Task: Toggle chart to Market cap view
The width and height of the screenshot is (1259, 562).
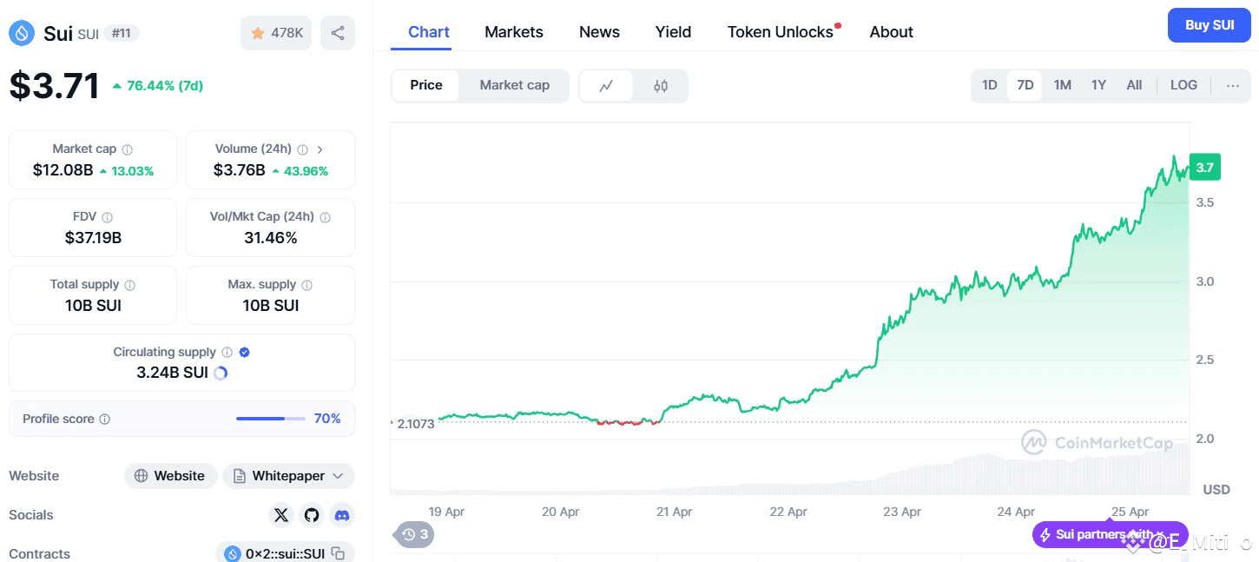Action: (514, 85)
